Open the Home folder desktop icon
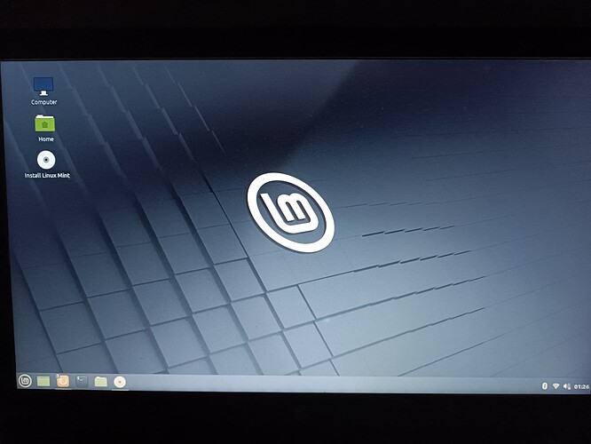Screen dimensions: 591x444 pyautogui.click(x=45, y=123)
